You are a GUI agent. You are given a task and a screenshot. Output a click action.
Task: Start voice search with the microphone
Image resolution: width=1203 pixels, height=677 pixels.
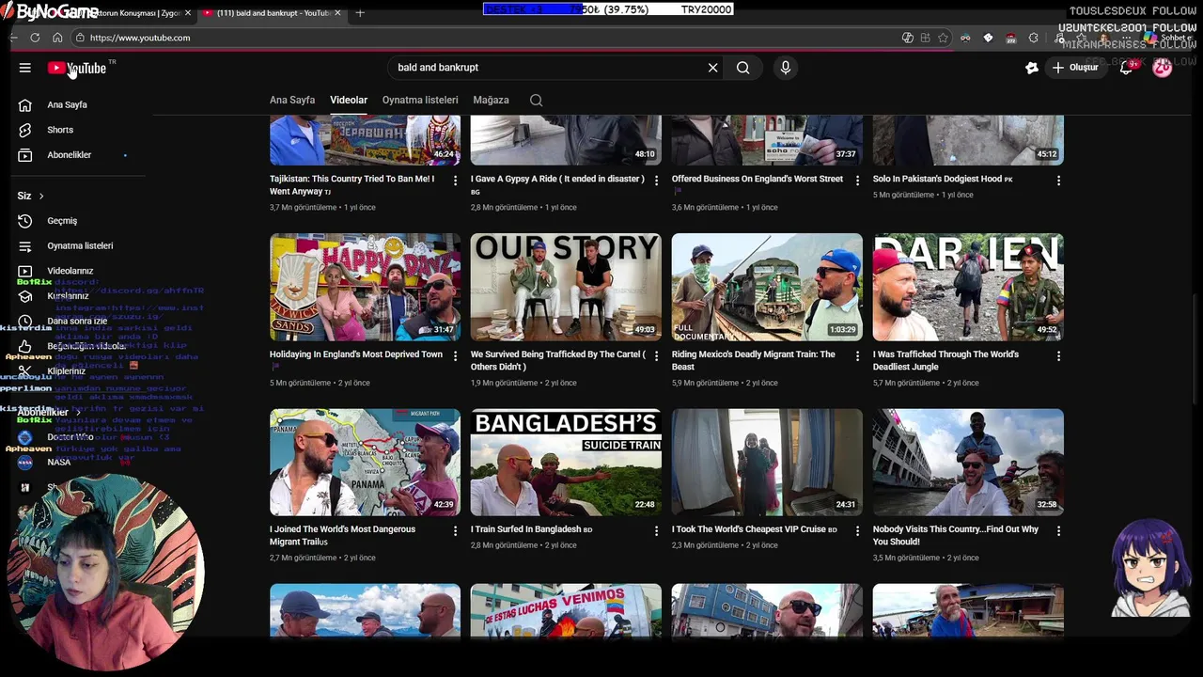click(786, 68)
